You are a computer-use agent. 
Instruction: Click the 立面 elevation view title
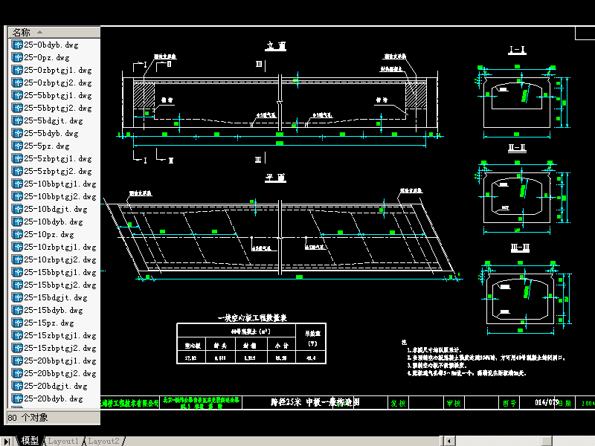(x=277, y=46)
